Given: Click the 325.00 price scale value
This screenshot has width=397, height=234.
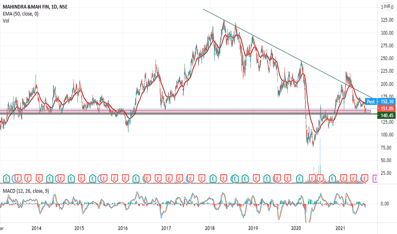Looking at the screenshot, I should 387,20.
